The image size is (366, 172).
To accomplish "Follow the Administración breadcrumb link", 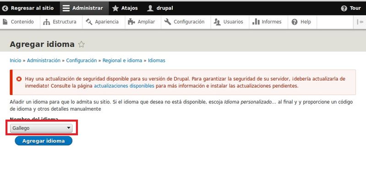I will [x=44, y=60].
